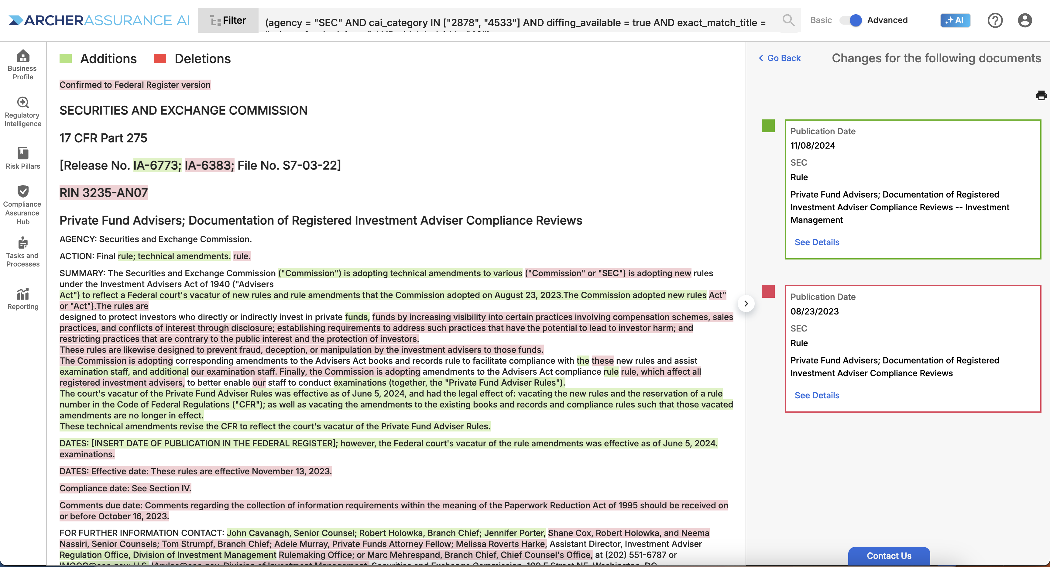1050x567 pixels.
Task: Open the Business Profile sidebar icon
Action: click(x=23, y=55)
